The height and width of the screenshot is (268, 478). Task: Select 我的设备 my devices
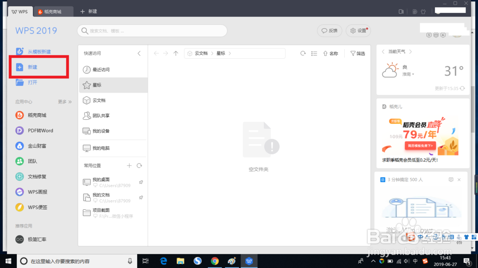point(113,131)
